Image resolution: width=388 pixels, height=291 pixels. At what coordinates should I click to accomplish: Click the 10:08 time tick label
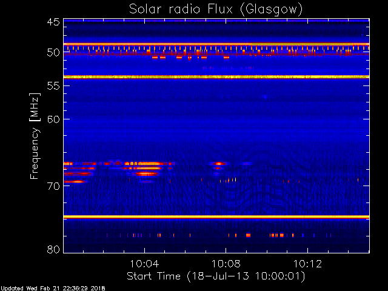pos(226,264)
